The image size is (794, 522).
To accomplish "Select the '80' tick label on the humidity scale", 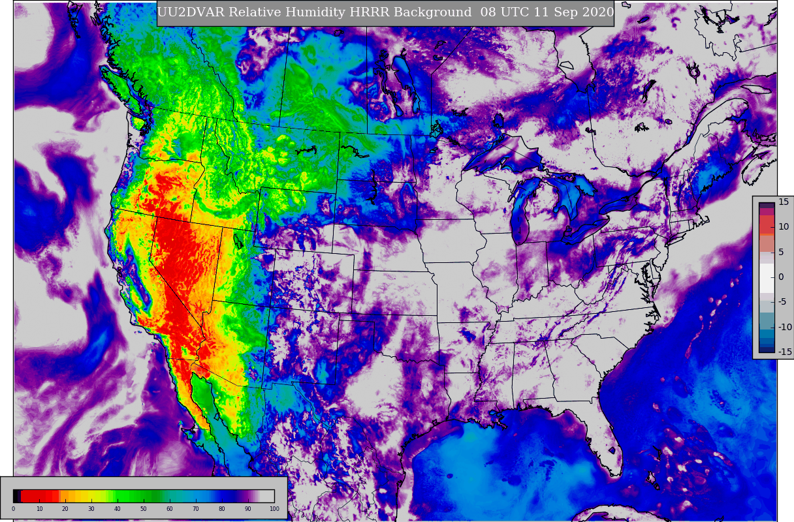I will pos(222,509).
